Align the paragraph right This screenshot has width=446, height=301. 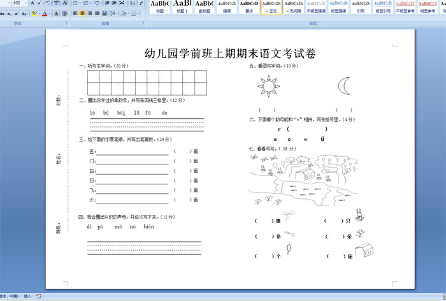click(90, 13)
